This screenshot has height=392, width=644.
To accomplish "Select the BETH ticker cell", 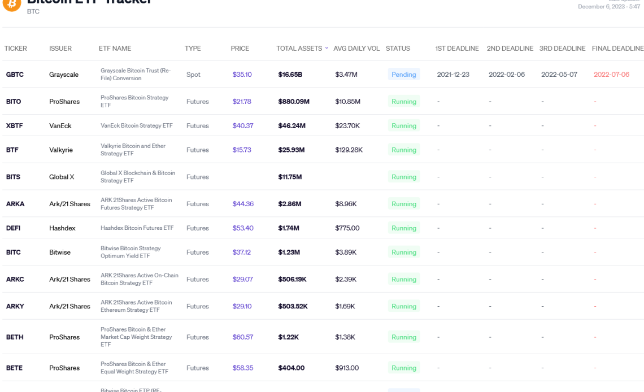I will tap(15, 337).
